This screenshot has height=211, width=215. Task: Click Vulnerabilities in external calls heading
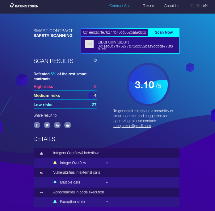tap(77, 172)
